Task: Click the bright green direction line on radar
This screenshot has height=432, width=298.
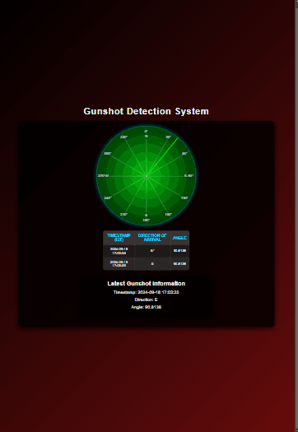Action: tap(162, 157)
